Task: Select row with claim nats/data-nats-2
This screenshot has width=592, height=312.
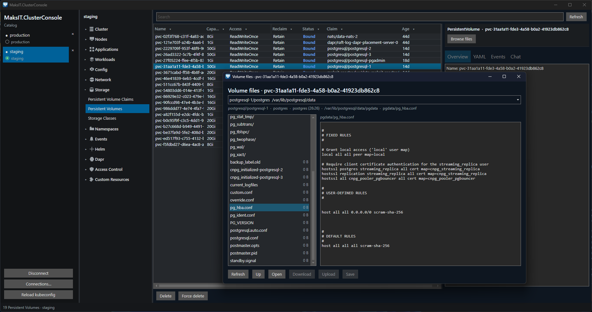Action: pyautogui.click(x=297, y=36)
